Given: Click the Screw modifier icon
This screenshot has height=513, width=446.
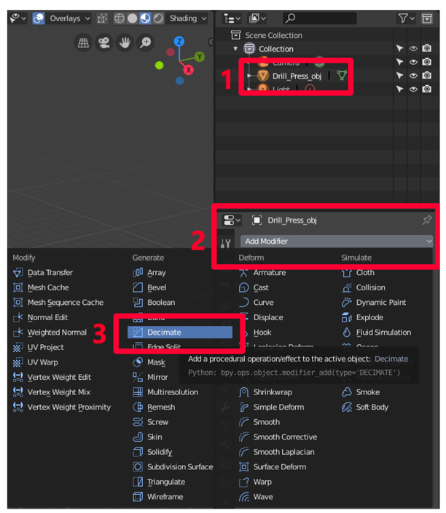Looking at the screenshot, I should (x=138, y=422).
